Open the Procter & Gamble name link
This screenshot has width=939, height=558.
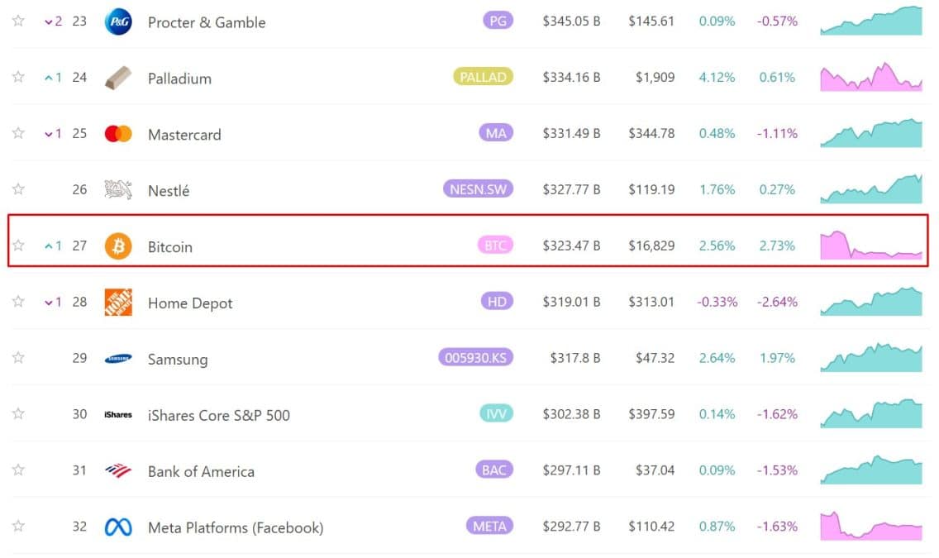point(207,22)
